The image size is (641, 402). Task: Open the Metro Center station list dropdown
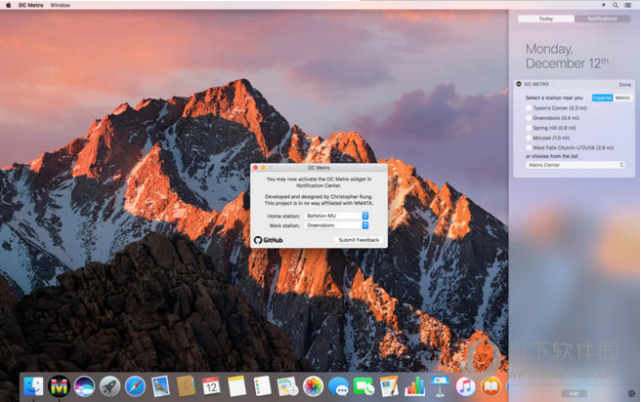(576, 165)
